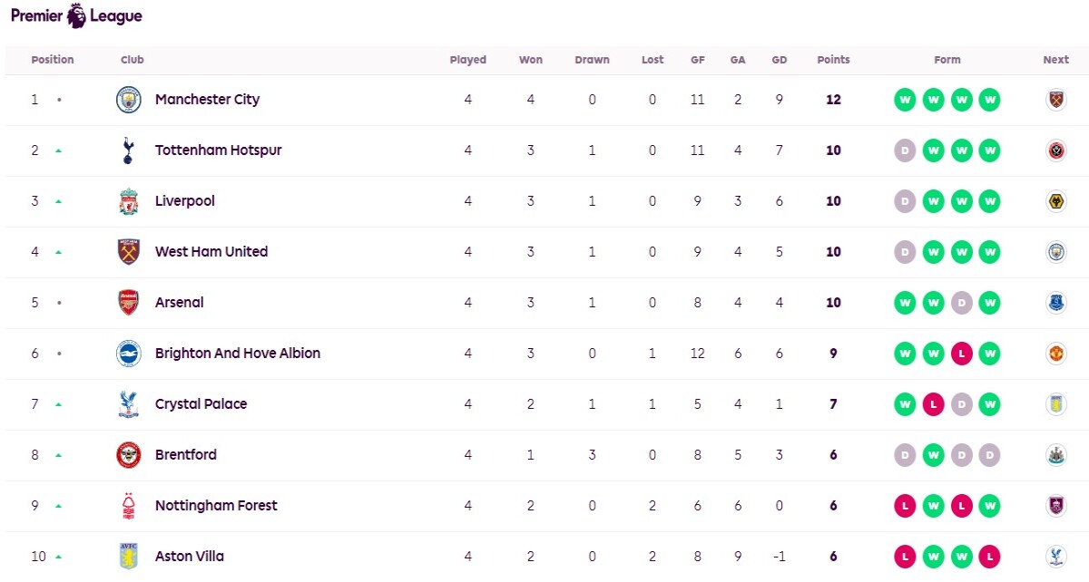The height and width of the screenshot is (582, 1089).
Task: Sort table by Points column header
Action: [x=833, y=60]
